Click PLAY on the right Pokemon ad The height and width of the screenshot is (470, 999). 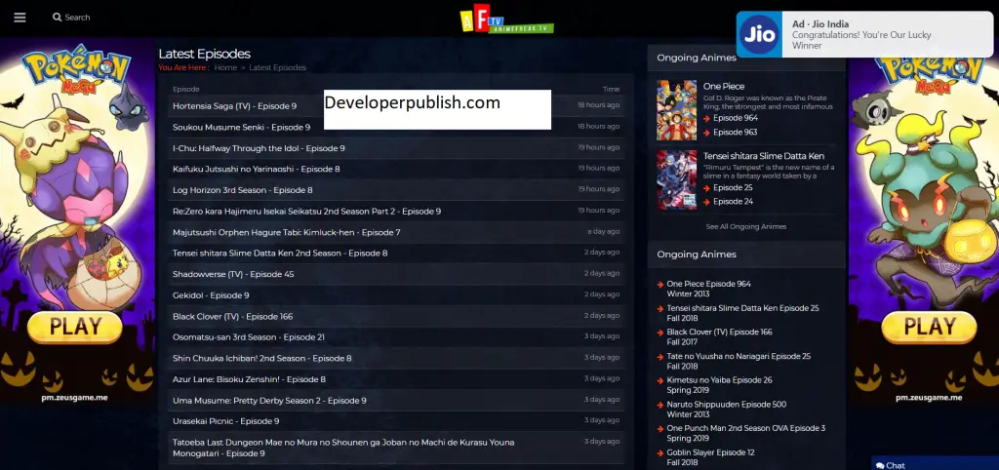coord(929,328)
